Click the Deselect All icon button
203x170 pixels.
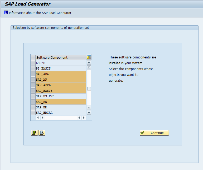[42, 133]
